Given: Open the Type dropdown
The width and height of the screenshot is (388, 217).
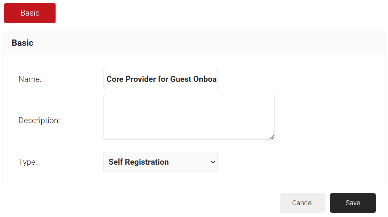Looking at the screenshot, I should pyautogui.click(x=160, y=162).
